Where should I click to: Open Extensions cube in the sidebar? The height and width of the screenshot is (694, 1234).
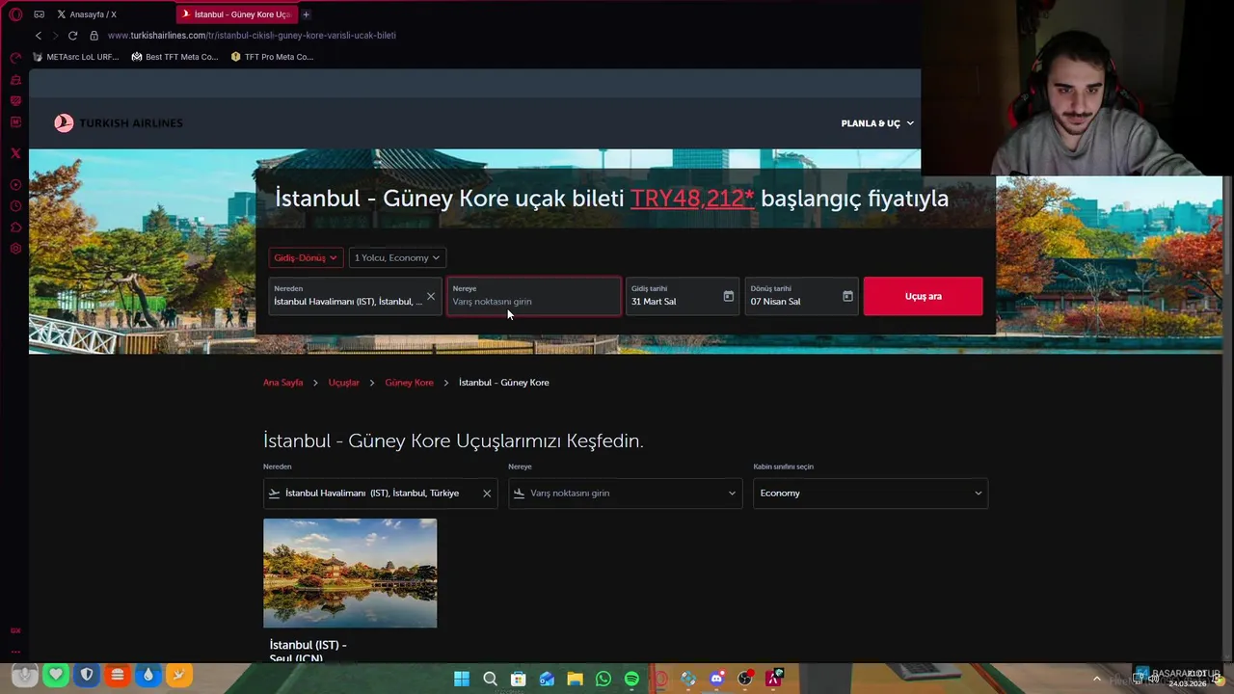[x=15, y=227]
